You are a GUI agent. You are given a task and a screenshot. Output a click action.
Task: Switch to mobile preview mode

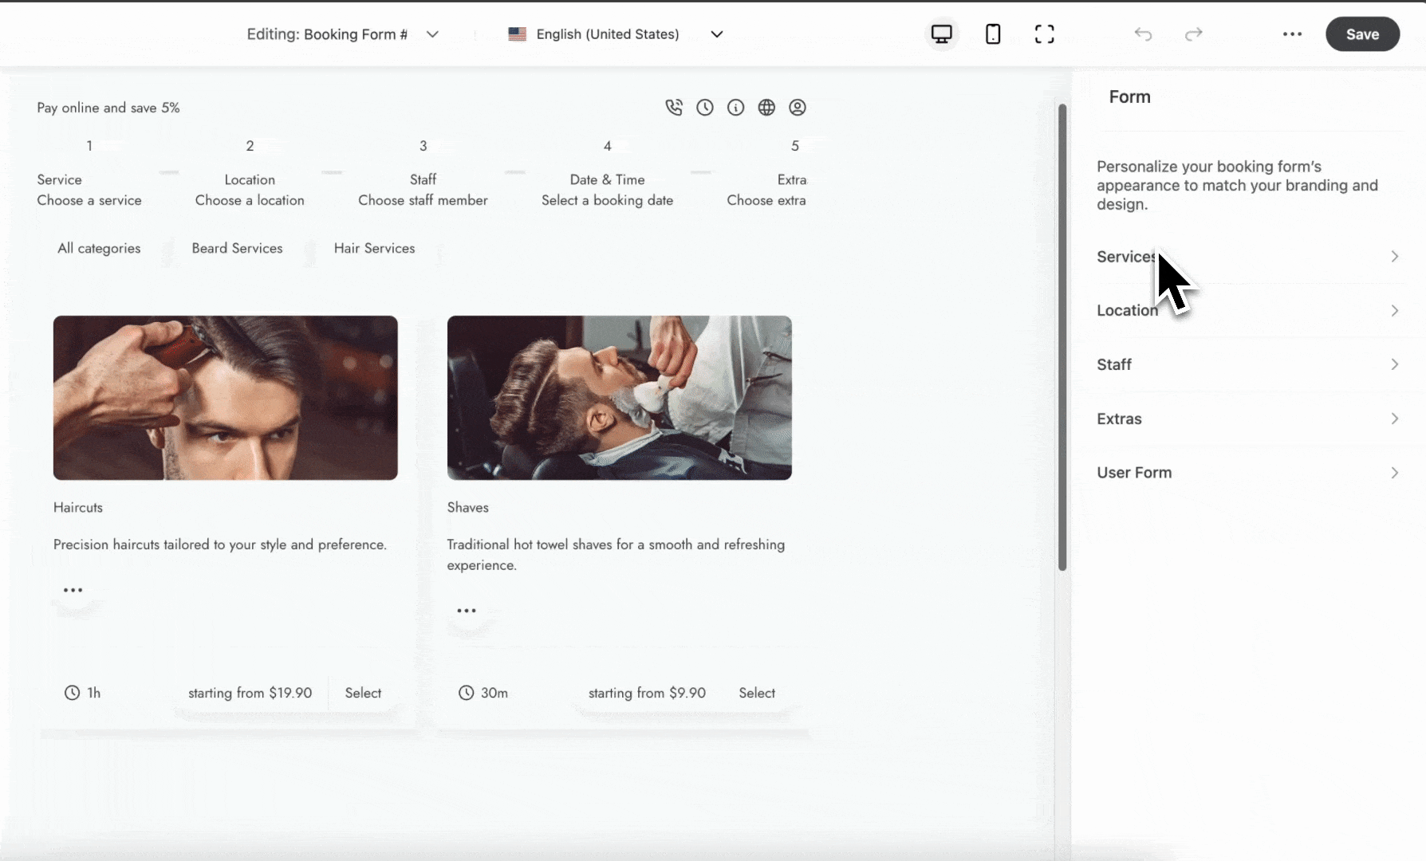tap(993, 34)
